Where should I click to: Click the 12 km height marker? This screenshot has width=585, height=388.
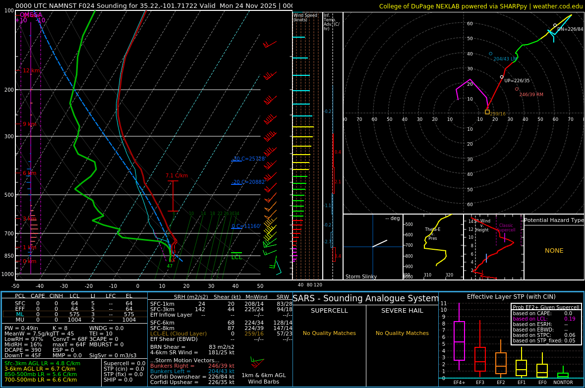[x=31, y=70]
